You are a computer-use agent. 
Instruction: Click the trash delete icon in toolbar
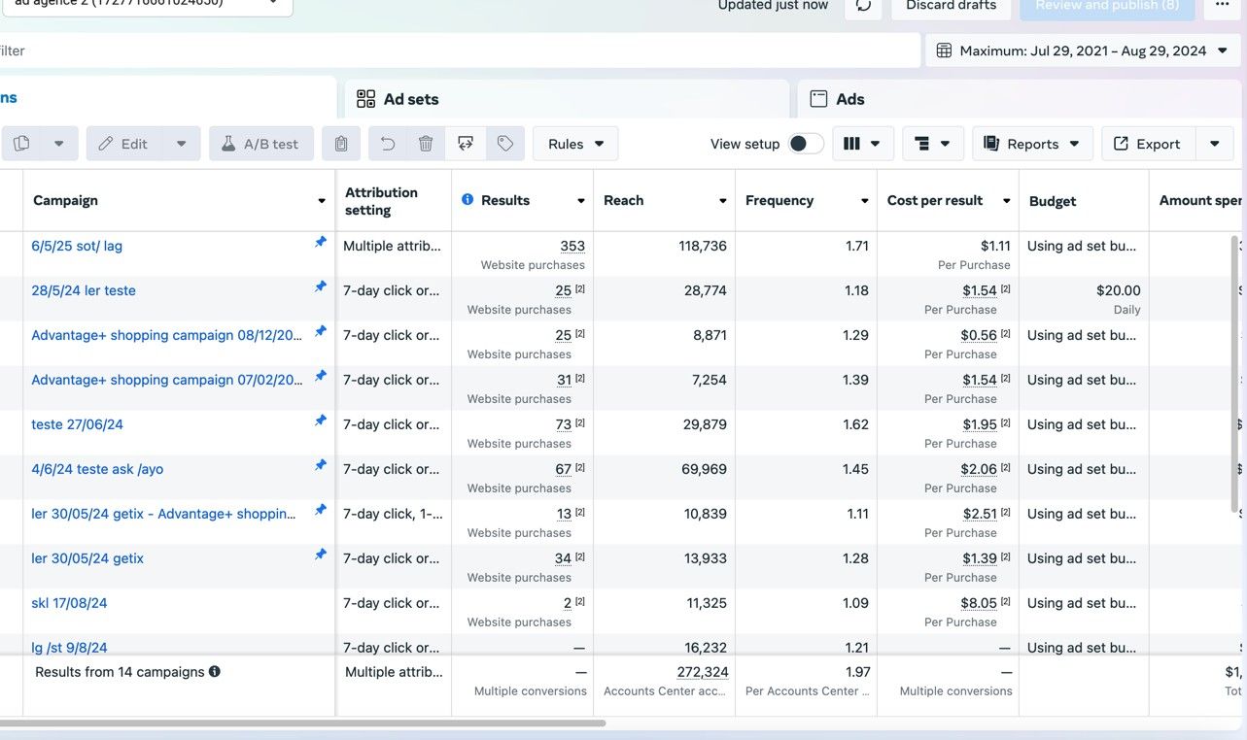pos(426,144)
